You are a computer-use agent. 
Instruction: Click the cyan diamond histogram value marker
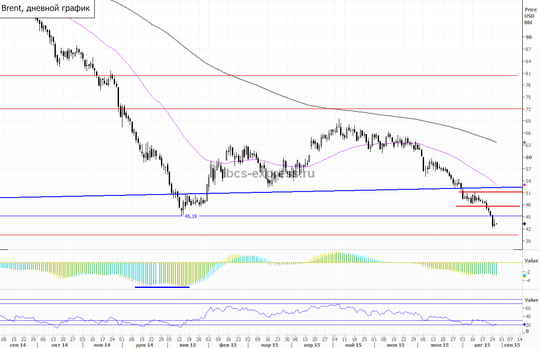tap(524, 275)
